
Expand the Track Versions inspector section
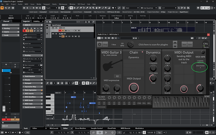coord(33,76)
